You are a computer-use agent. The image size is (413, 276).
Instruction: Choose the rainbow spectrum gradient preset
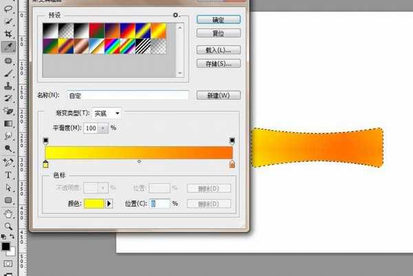point(112,44)
